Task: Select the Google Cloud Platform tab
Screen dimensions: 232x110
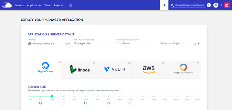Action: (183, 70)
